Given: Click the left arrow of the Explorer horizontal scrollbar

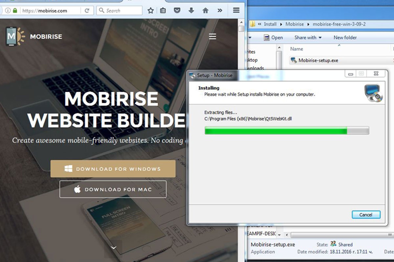Looking at the screenshot, I should click(287, 235).
